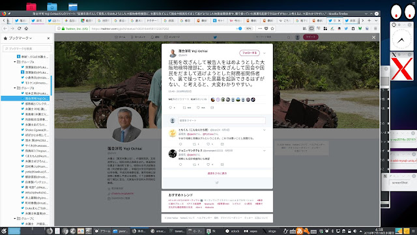The height and width of the screenshot is (235, 417).
Task: Click the KDE application launcher icon
Action: (x=4, y=231)
